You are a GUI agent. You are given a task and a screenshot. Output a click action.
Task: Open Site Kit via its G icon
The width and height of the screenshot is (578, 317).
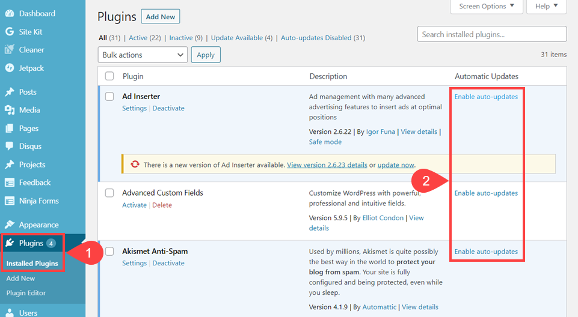click(10, 32)
